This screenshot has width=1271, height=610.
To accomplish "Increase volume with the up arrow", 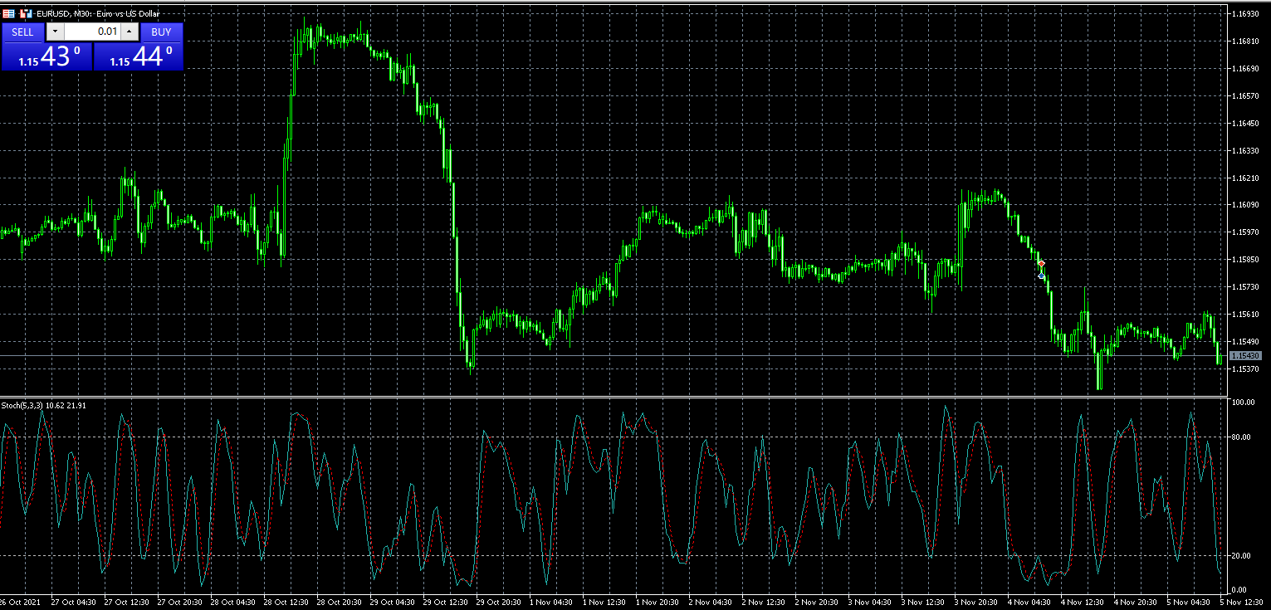I will coord(130,32).
